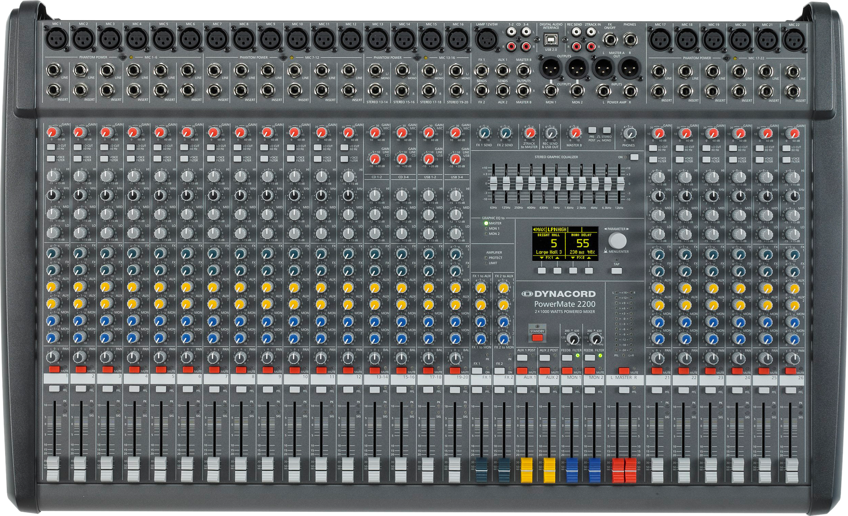
Task: Grab the FX 1 return fader
Action: tap(481, 469)
